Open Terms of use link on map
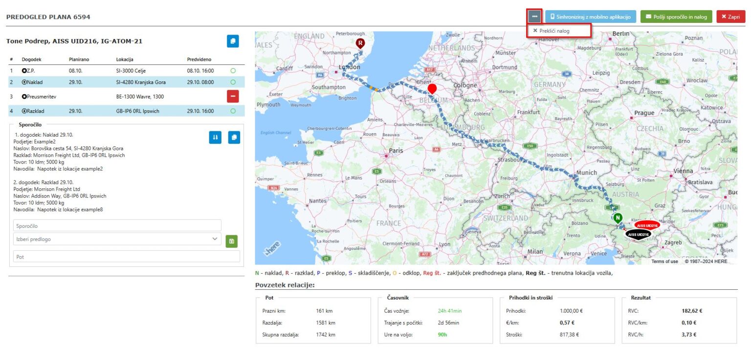Image resolution: width=751 pixels, height=364 pixels. 664,262
